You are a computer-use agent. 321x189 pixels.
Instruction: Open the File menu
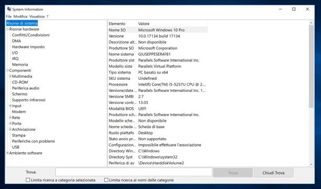pos(9,17)
